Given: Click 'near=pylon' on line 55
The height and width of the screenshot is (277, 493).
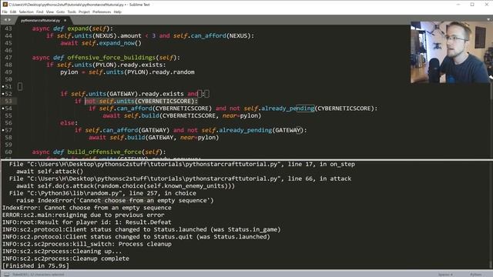Looking at the screenshot, I should 240,115.
